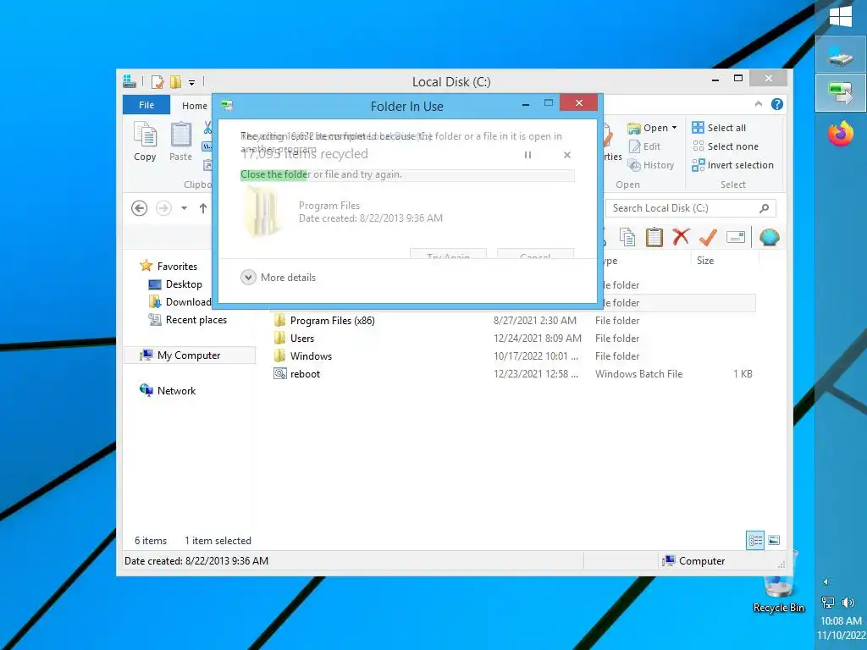Select Network in navigation pane

168,391
